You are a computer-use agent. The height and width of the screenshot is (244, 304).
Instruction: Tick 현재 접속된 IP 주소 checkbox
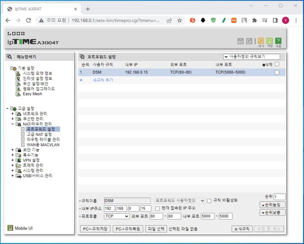158,208
